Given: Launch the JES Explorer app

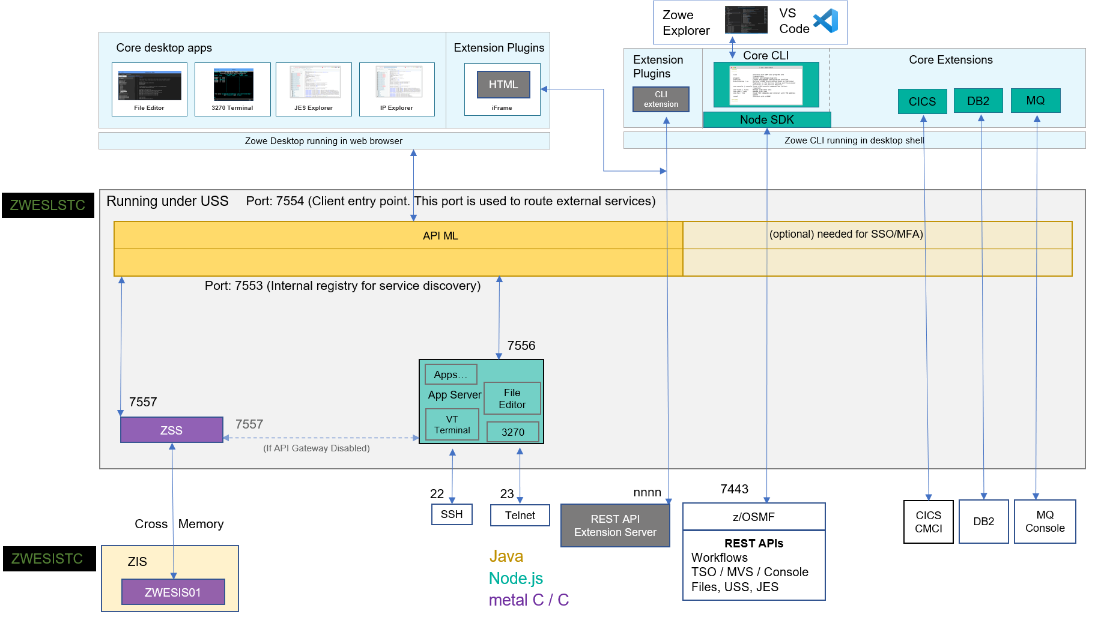Looking at the screenshot, I should tap(314, 89).
